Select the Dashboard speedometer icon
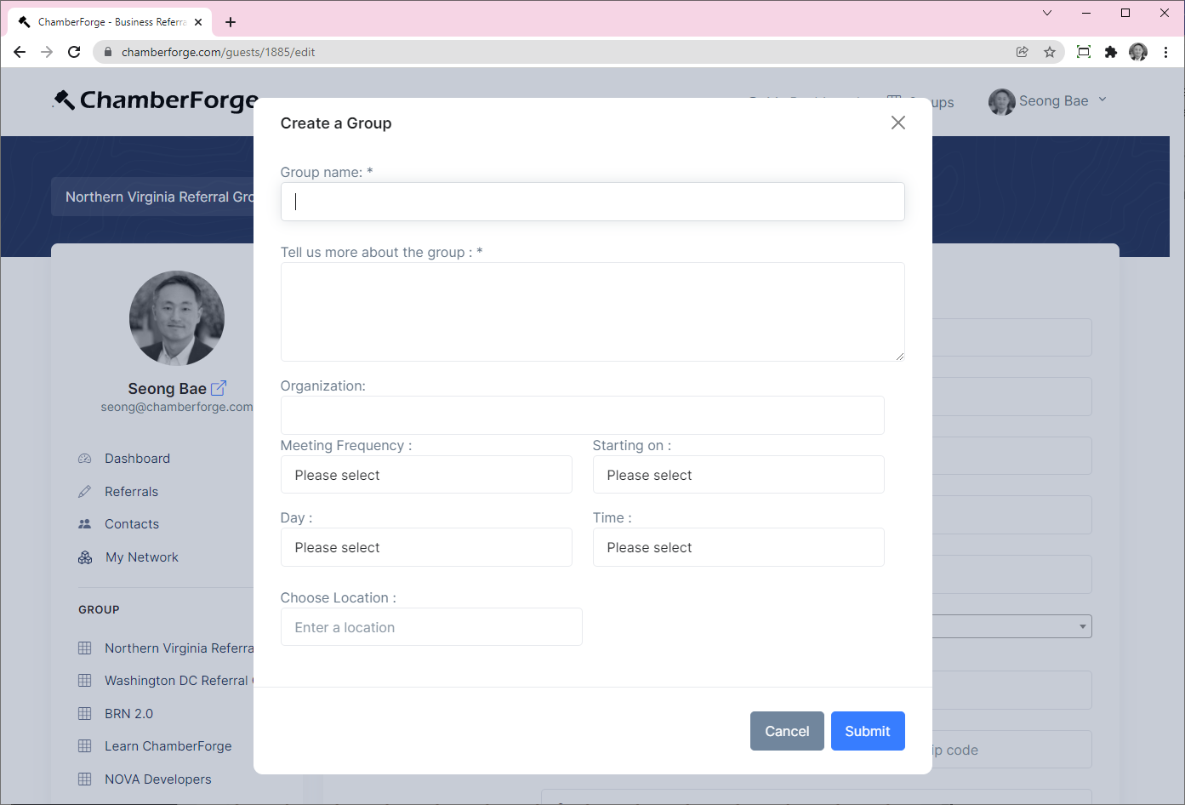 [84, 459]
